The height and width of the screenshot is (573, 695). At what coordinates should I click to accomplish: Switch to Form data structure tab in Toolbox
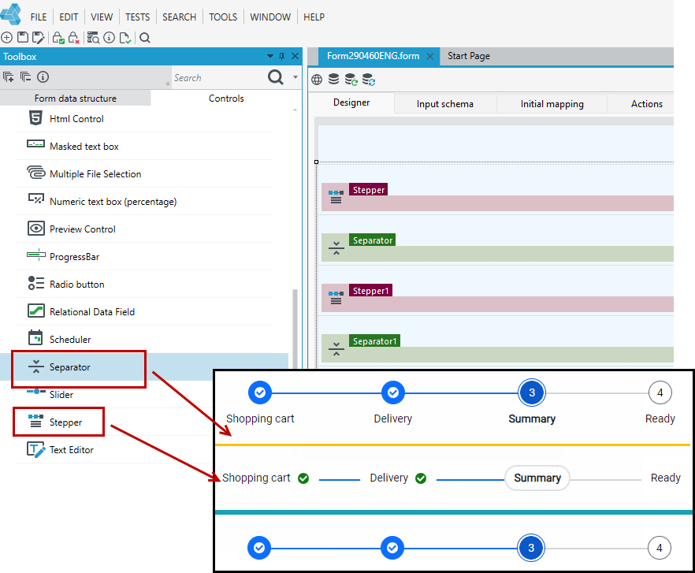(76, 98)
